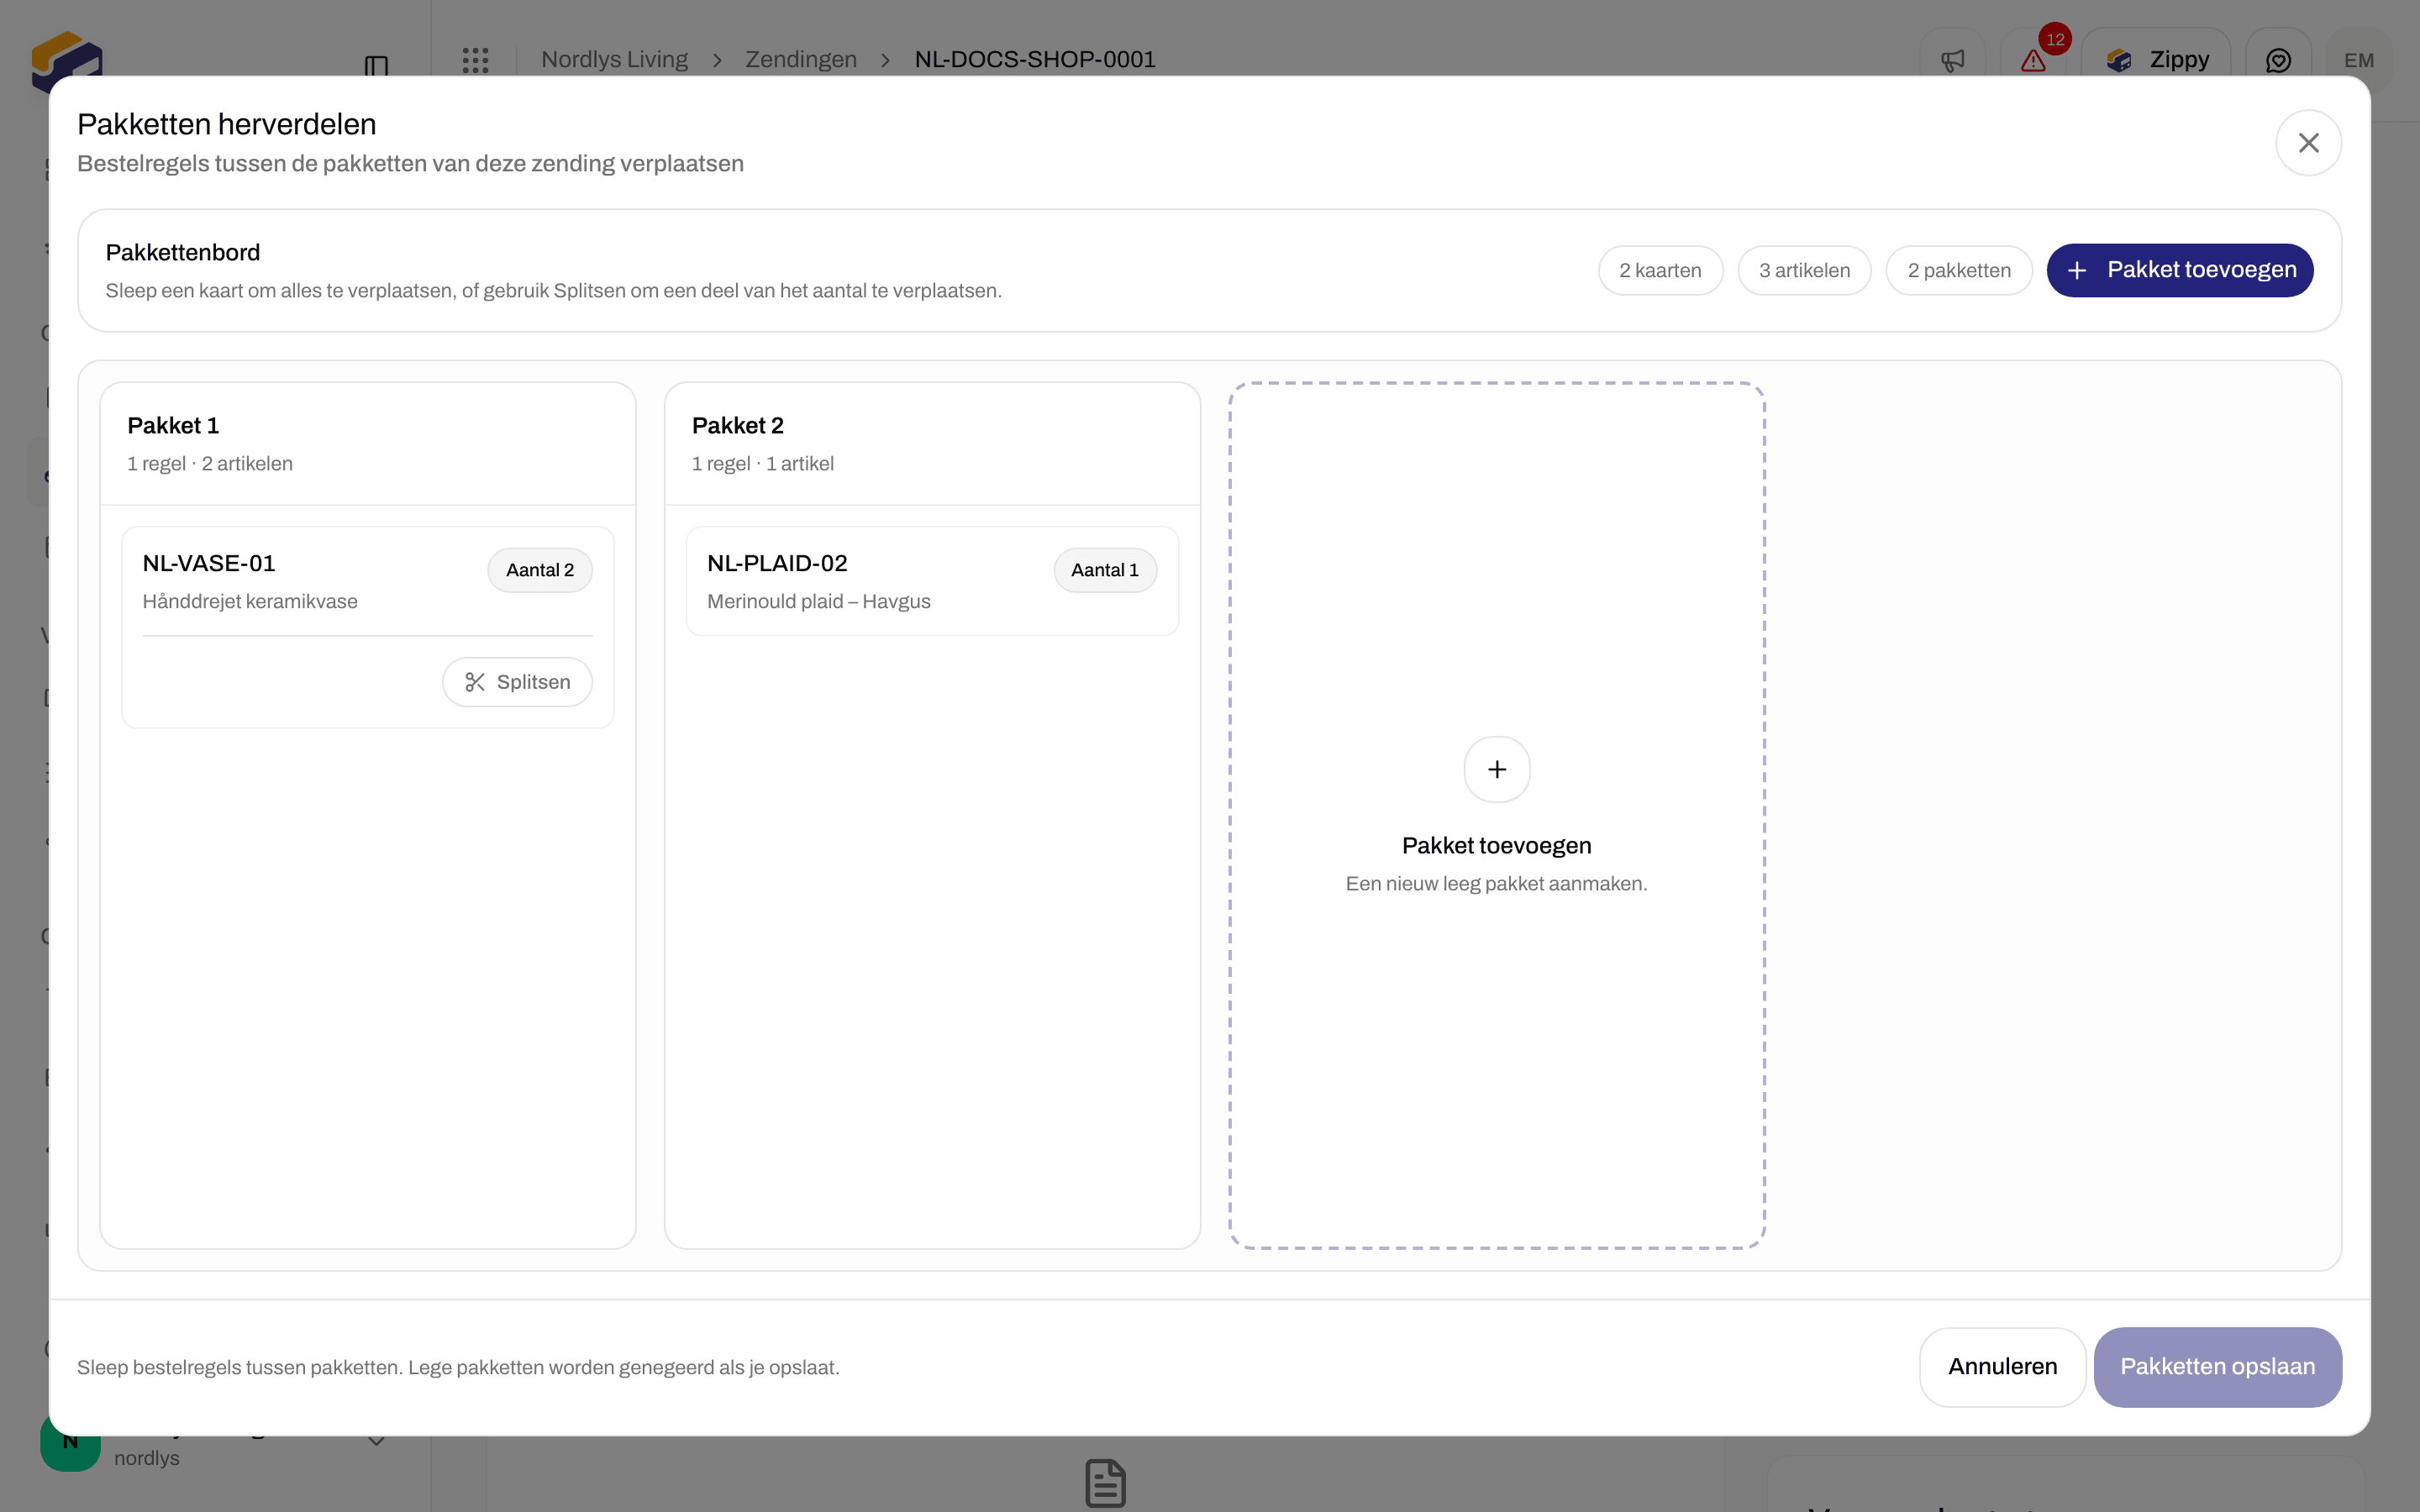
Task: Click the Håndrejet keramikvase description
Action: (250, 601)
